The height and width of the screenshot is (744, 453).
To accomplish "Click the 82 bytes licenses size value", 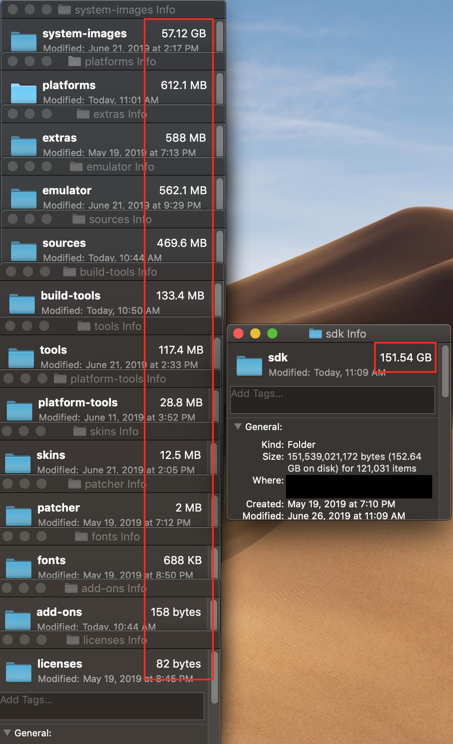I will pos(179,664).
